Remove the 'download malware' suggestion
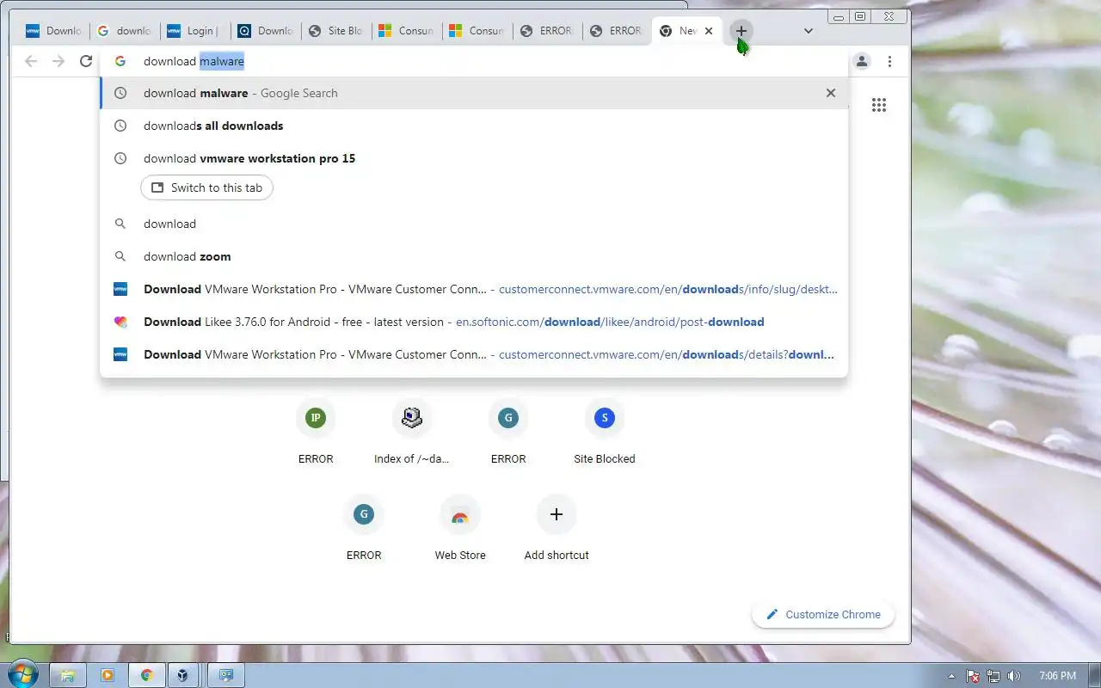 point(831,93)
